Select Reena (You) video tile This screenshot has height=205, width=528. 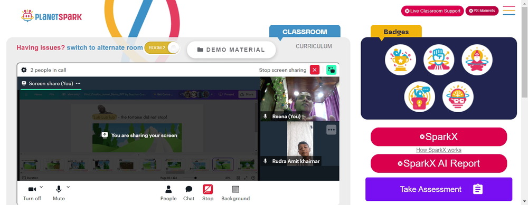pyautogui.click(x=300, y=99)
